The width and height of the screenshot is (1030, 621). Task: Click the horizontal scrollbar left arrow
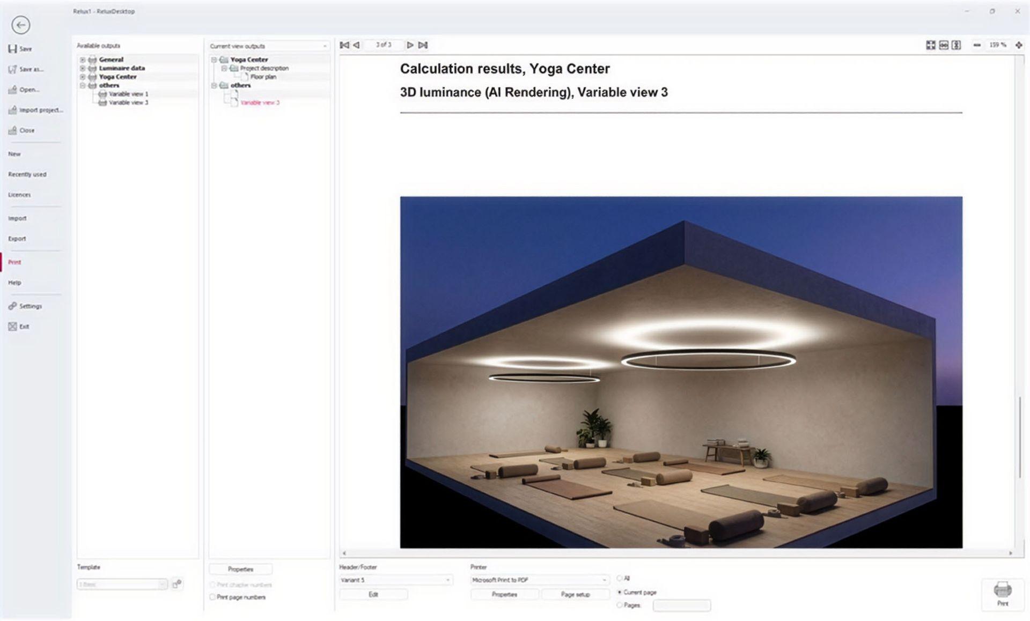click(344, 553)
